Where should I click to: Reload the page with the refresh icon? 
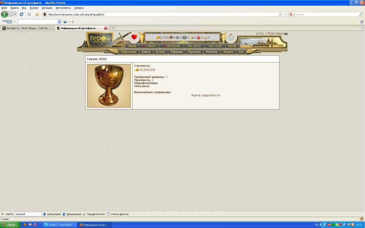click(21, 14)
